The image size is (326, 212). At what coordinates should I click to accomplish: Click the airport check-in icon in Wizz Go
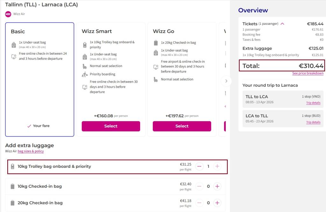(156, 67)
